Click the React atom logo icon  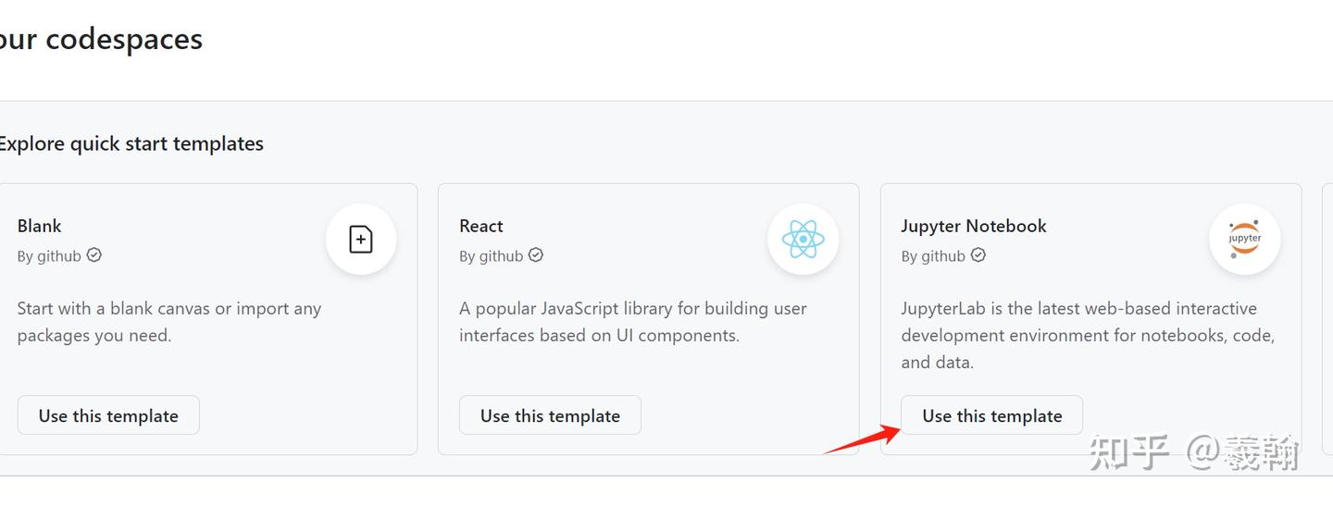coord(803,240)
